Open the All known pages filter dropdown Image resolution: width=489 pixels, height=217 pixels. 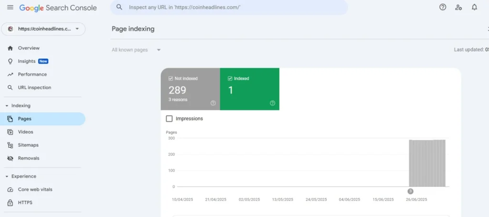click(136, 50)
